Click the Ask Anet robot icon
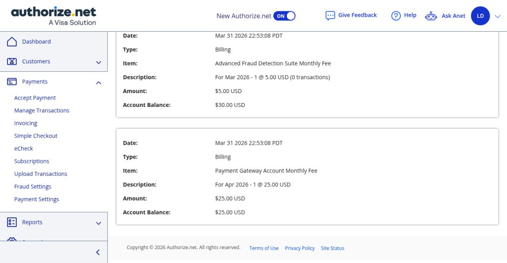Image resolution: width=507 pixels, height=263 pixels. coord(431,16)
